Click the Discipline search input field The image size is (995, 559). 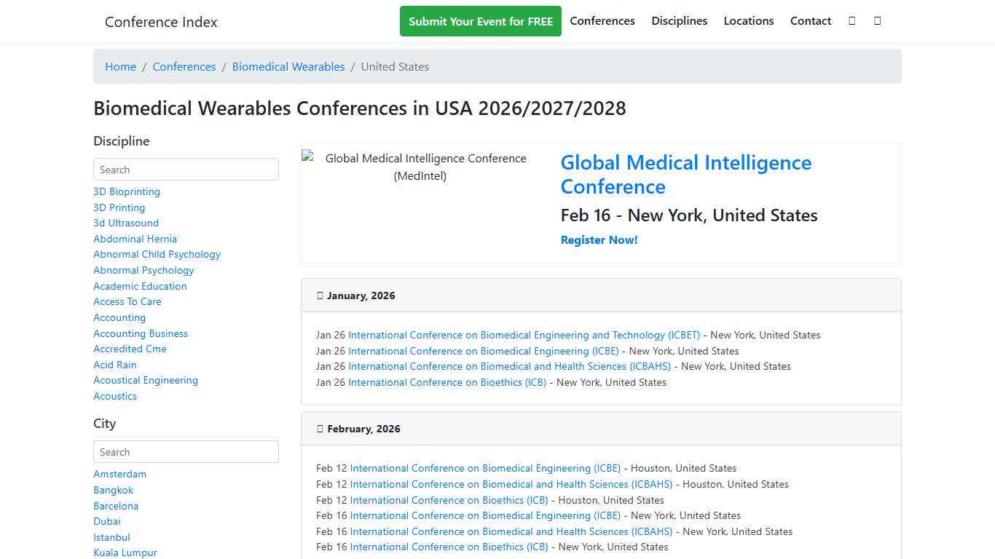coord(186,169)
